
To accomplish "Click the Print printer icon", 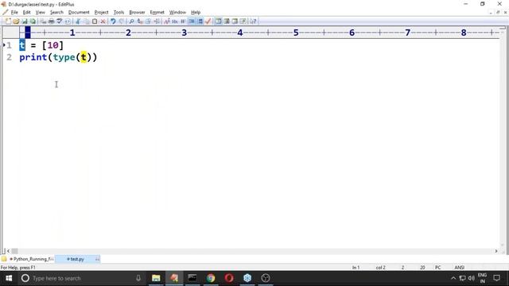I will pyautogui.click(x=51, y=21).
